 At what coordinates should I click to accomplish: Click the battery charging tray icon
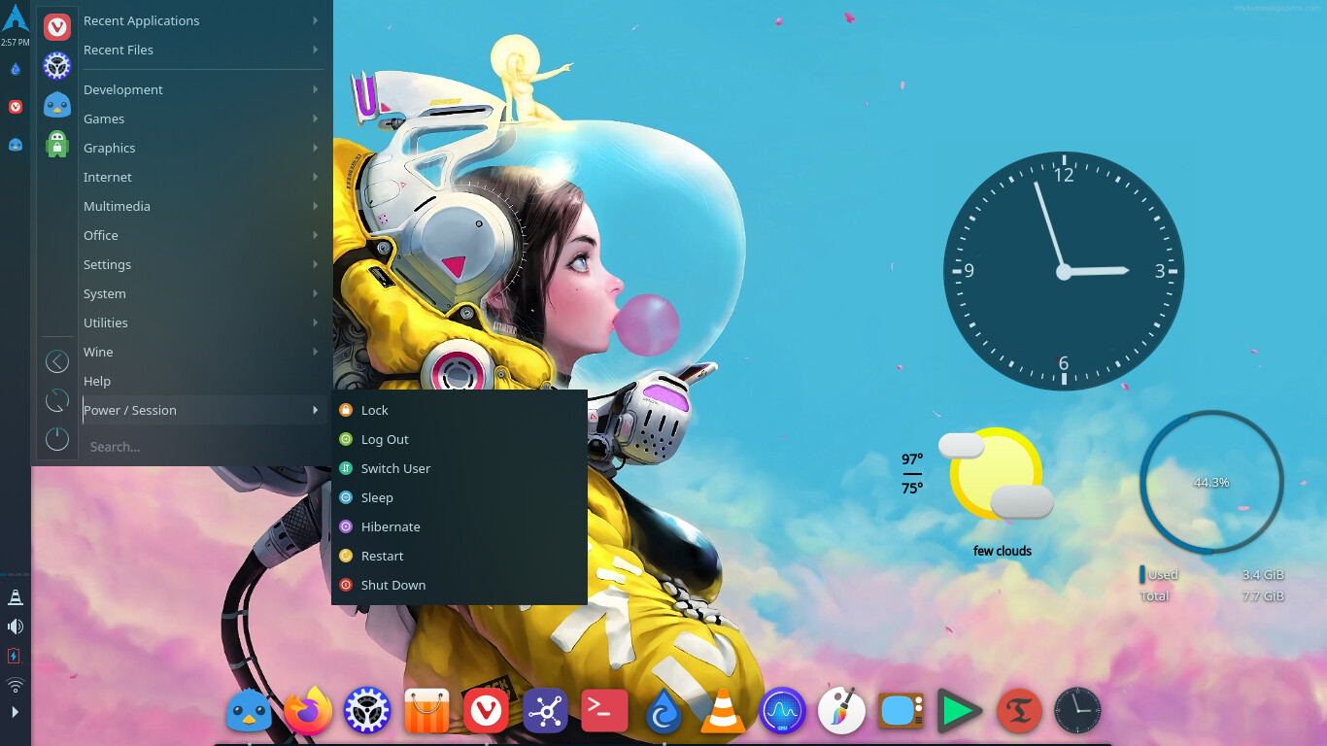tap(16, 656)
